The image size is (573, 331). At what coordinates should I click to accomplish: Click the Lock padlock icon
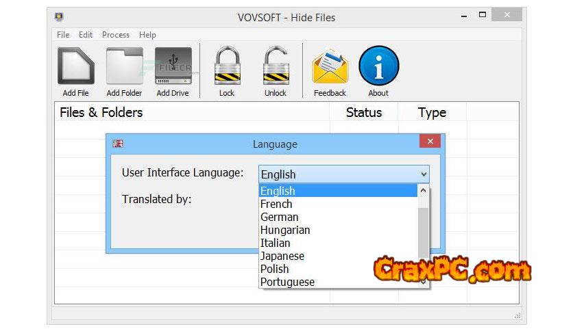coord(227,66)
